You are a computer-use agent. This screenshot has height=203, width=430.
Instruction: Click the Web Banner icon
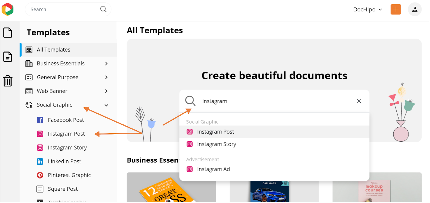29,91
